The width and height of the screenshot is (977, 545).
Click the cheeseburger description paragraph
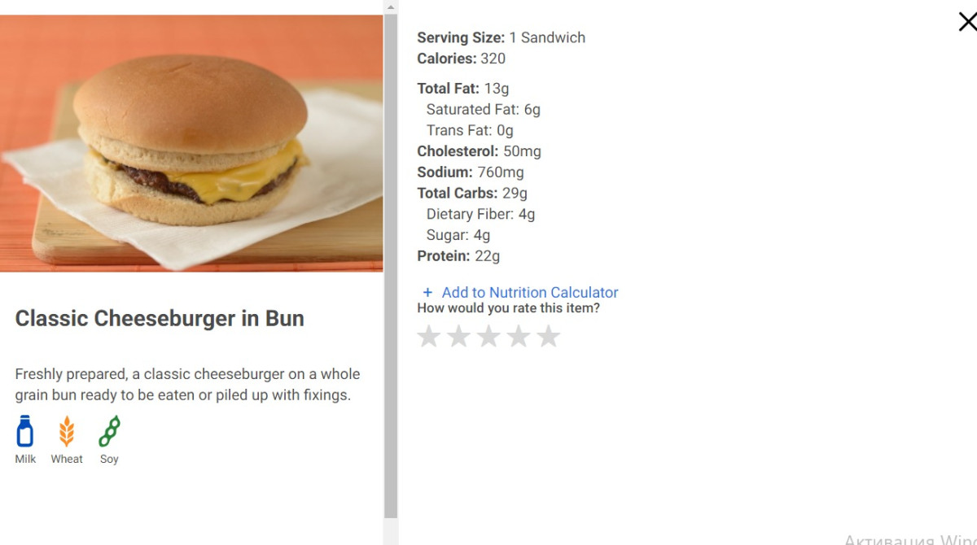tap(187, 385)
